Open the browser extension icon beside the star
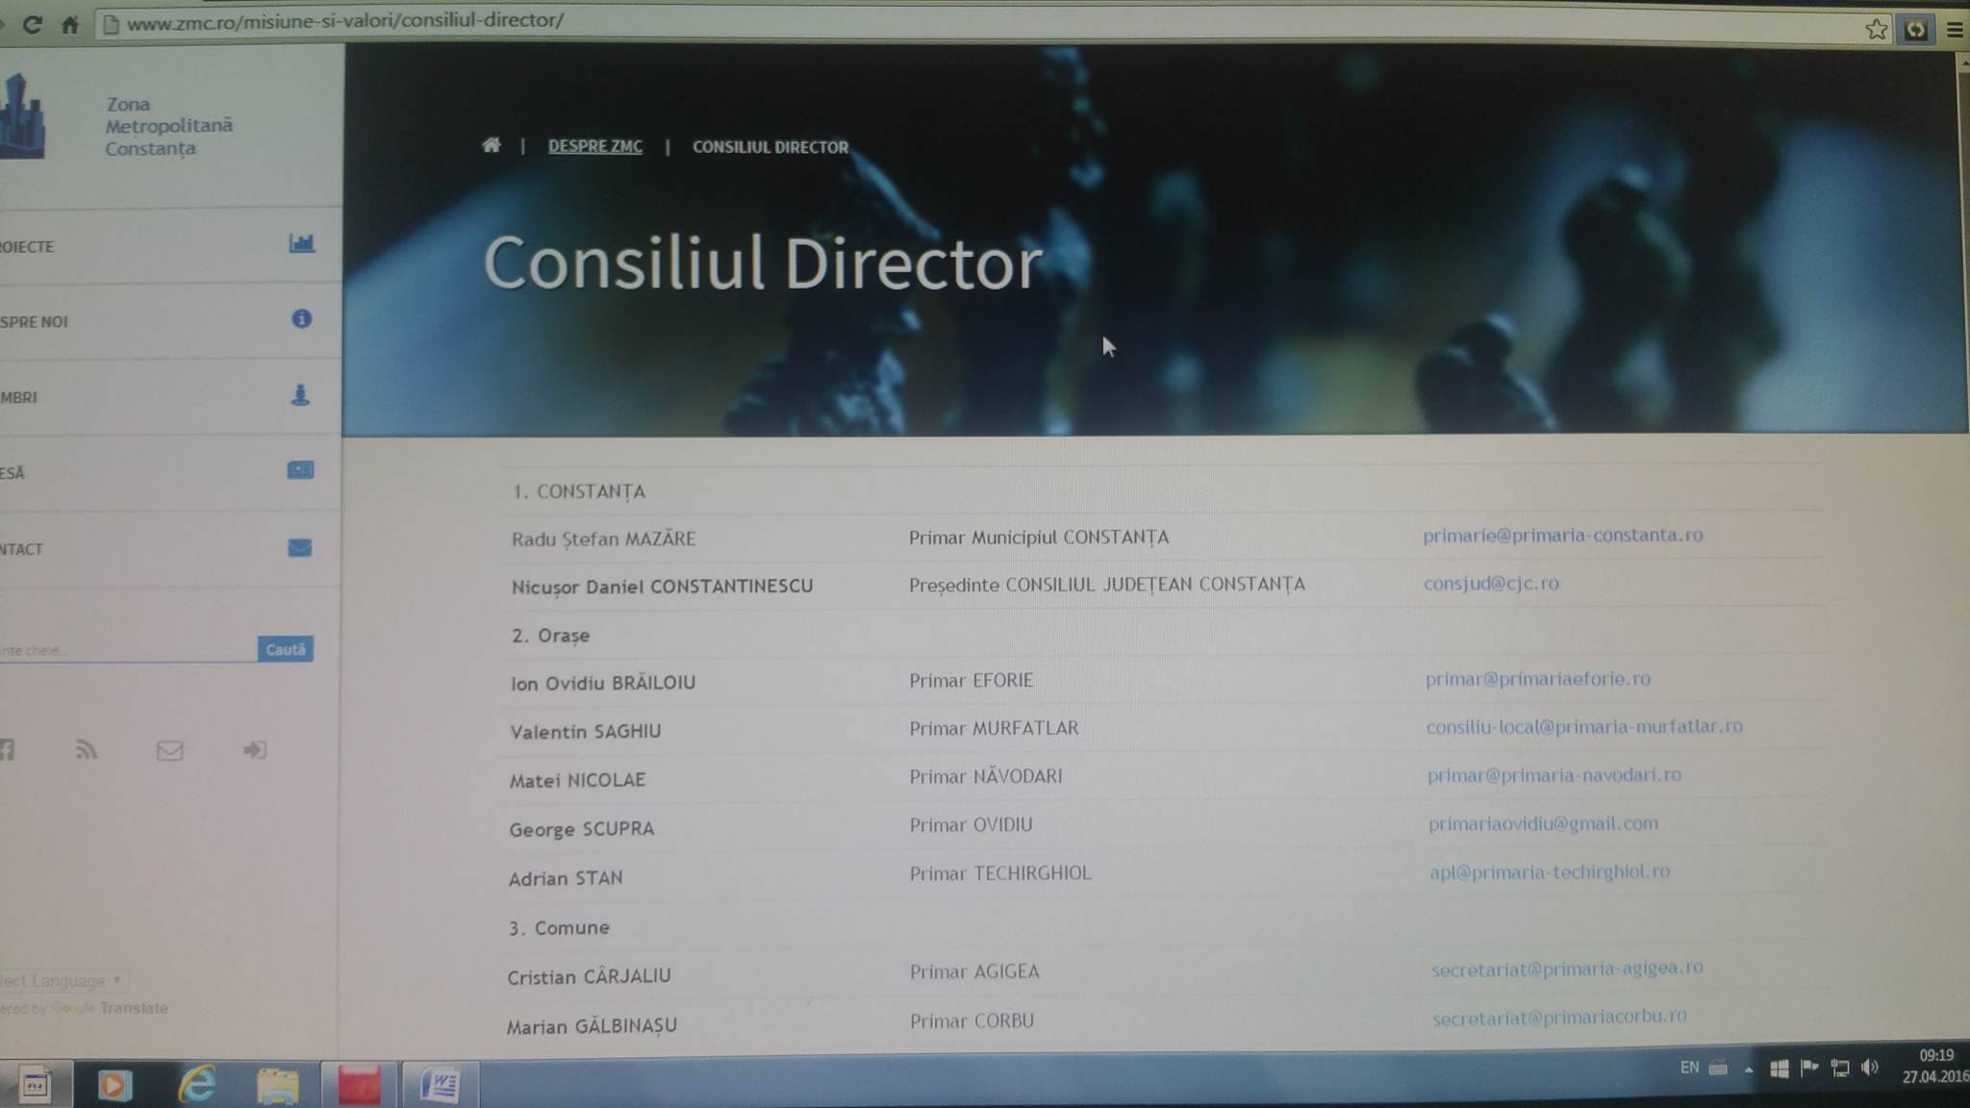 click(x=1915, y=30)
